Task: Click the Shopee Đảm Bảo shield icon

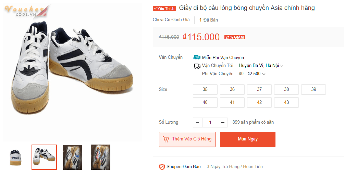Action: (162, 167)
